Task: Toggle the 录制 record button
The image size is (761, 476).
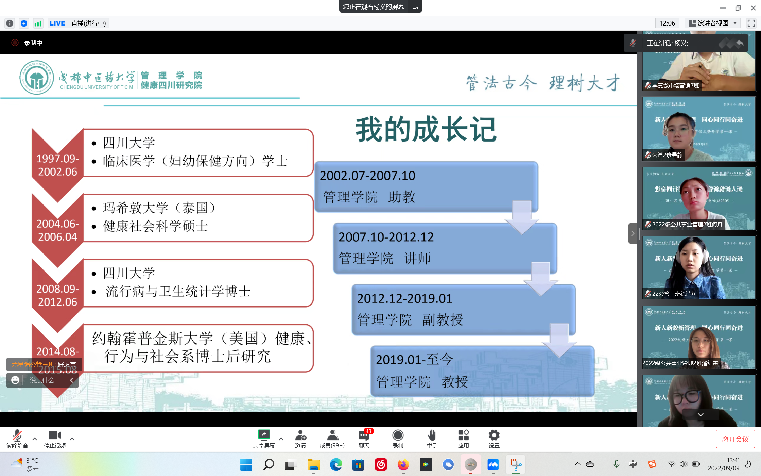Action: (x=398, y=439)
